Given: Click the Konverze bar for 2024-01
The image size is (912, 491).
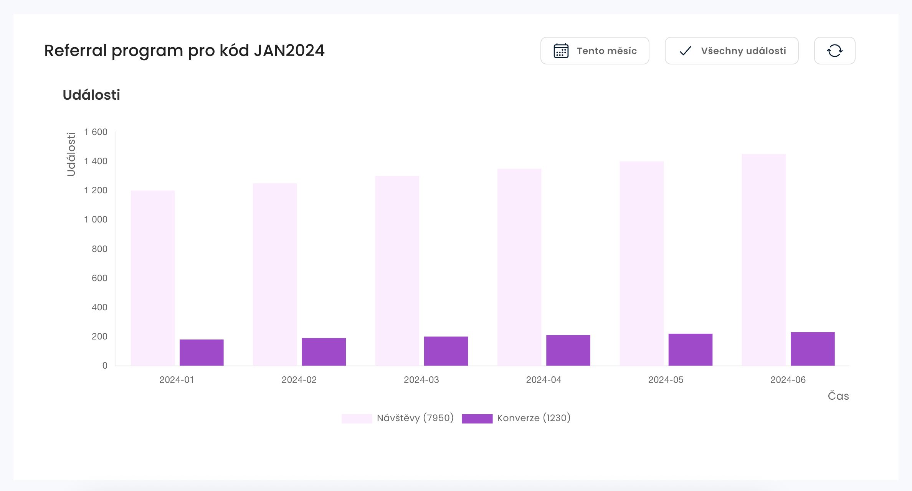Looking at the screenshot, I should (x=202, y=353).
